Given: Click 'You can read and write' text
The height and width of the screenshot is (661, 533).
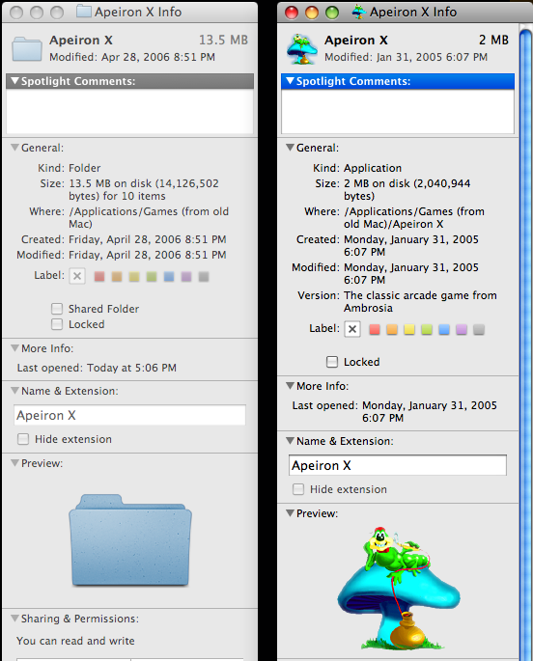Looking at the screenshot, I should click(x=75, y=641).
